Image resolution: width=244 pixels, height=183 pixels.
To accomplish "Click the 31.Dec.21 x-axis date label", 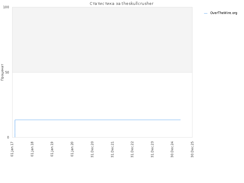I will point(112,149).
